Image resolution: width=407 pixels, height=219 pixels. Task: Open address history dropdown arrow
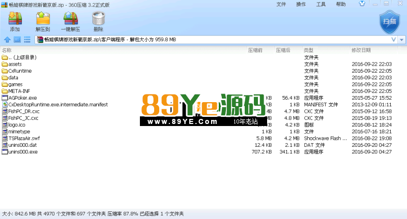[402, 40]
